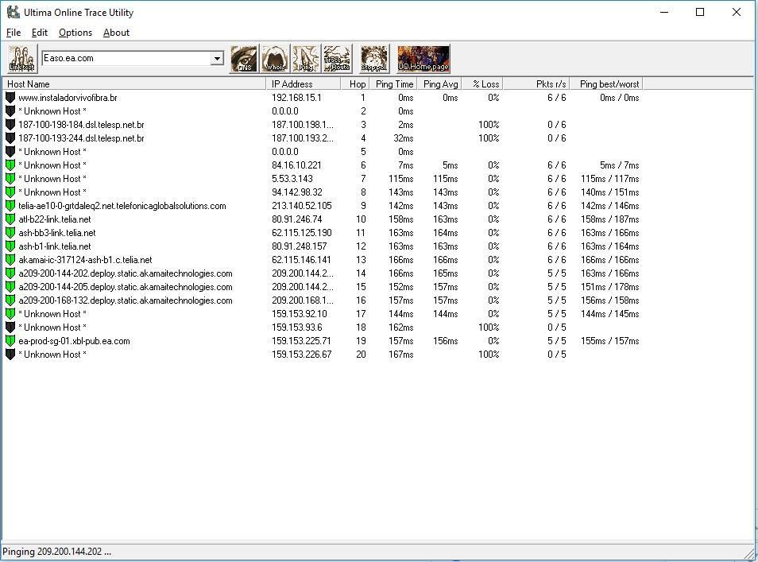Click green shield icon for ea-prod-sg-01.xbl-pub.ea.com

tap(10, 341)
